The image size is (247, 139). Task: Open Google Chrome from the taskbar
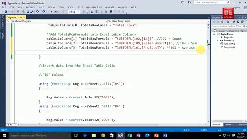[x=103, y=136]
